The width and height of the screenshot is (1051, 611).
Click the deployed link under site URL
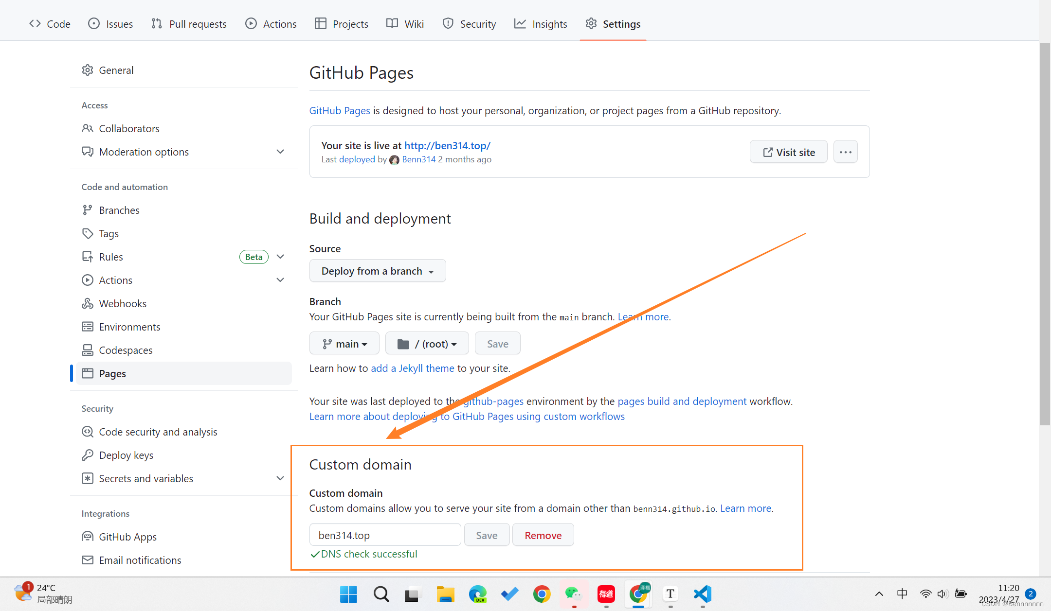click(x=357, y=159)
